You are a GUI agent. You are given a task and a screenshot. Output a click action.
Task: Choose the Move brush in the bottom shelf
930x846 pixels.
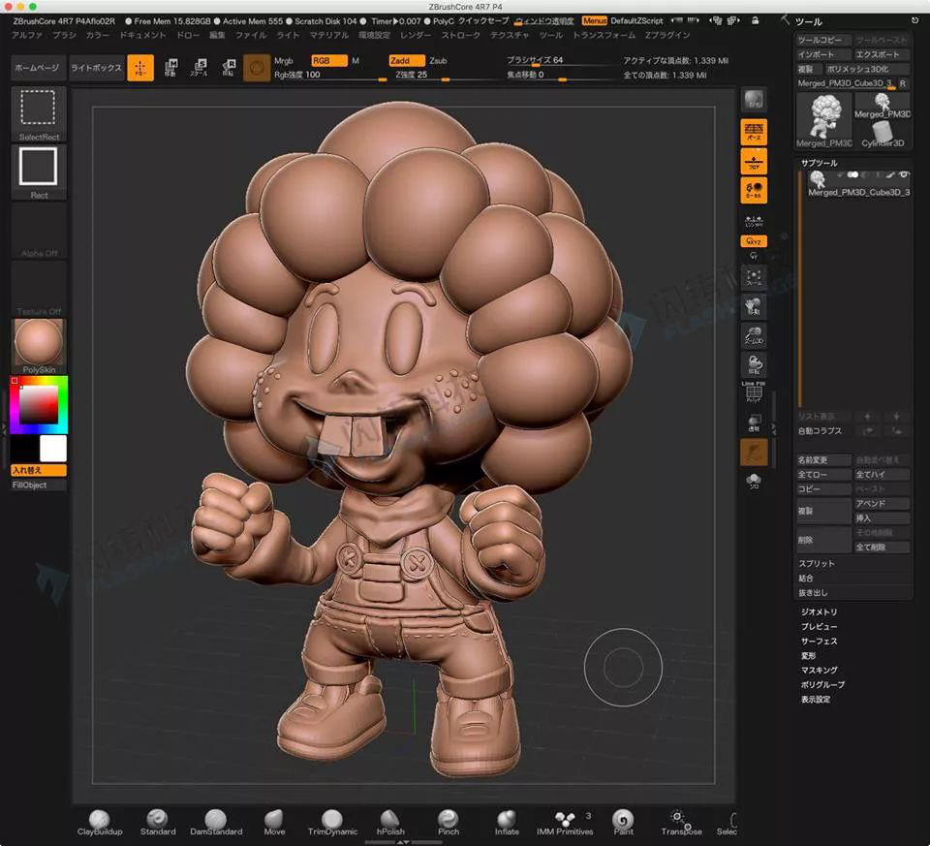click(274, 823)
